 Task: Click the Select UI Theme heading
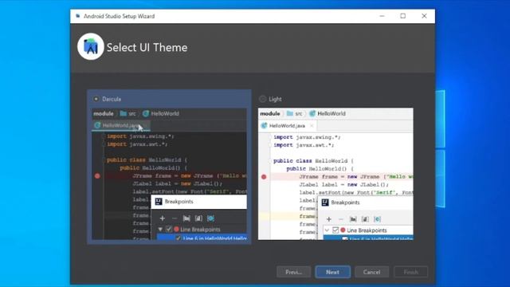pos(147,48)
